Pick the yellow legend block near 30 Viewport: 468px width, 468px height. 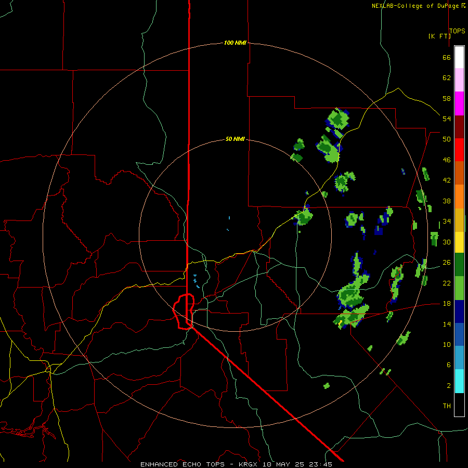pos(459,242)
